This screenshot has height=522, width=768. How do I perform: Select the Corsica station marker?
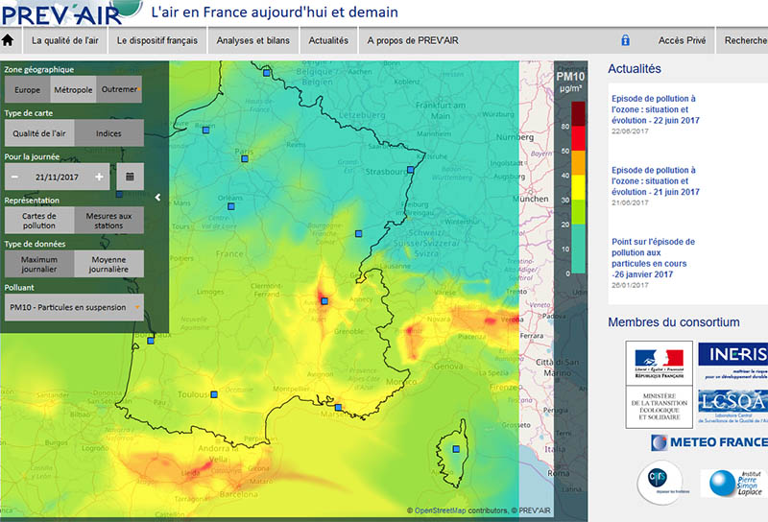click(456, 448)
